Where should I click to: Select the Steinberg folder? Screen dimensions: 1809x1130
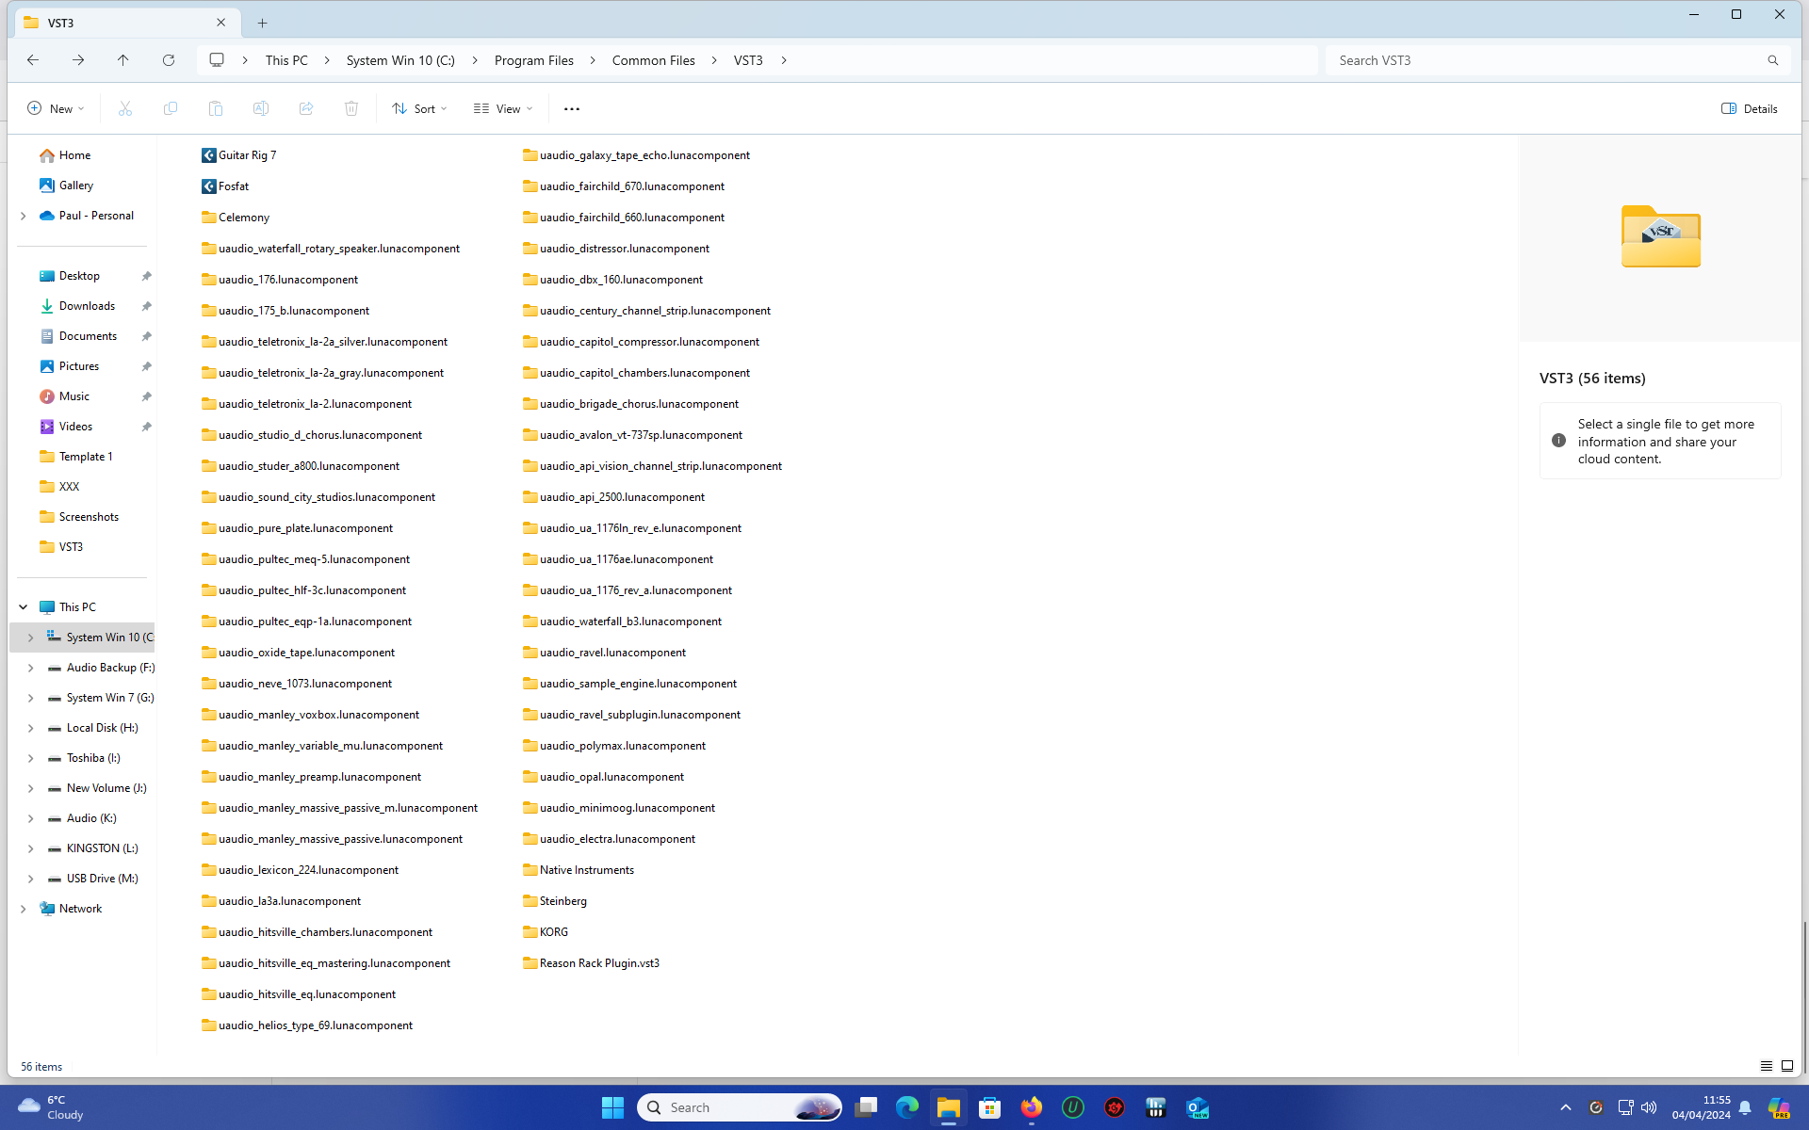pos(555,901)
